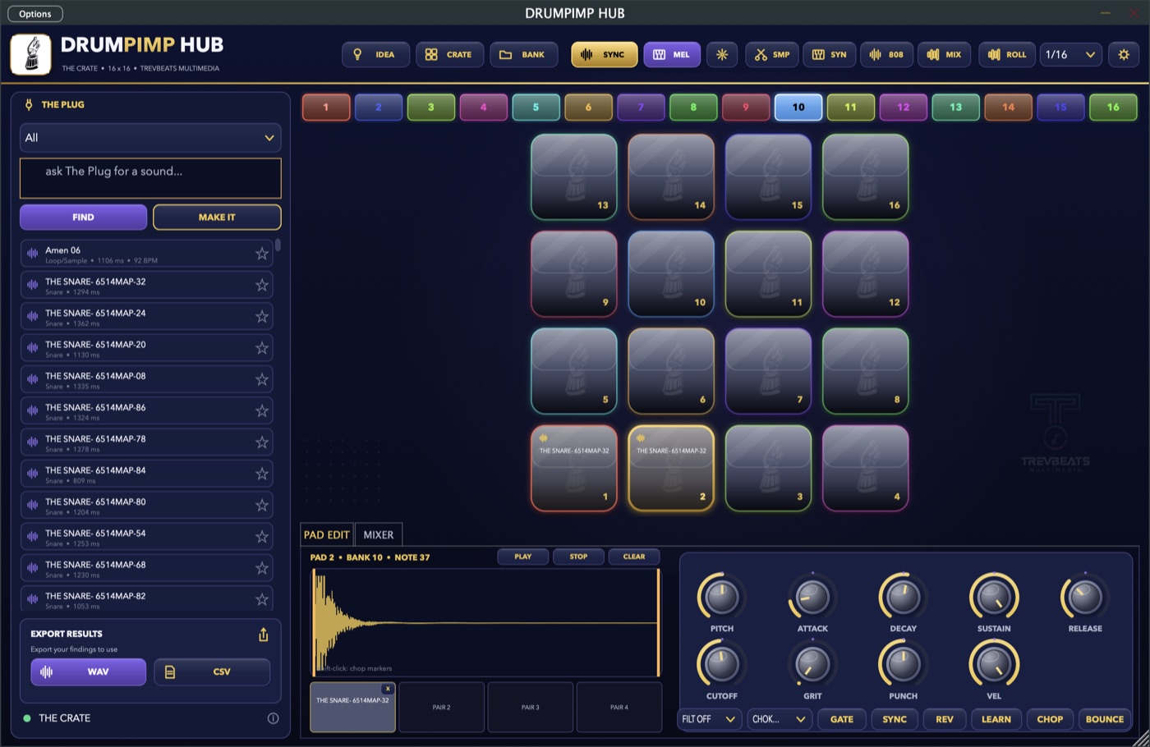The height and width of the screenshot is (747, 1150).
Task: Open the 1/16 roll rate dropdown
Action: click(1070, 55)
